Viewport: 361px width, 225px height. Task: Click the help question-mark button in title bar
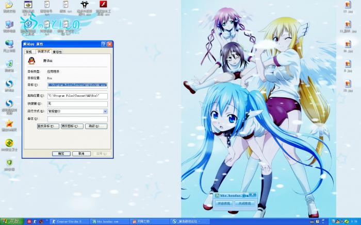(x=104, y=44)
